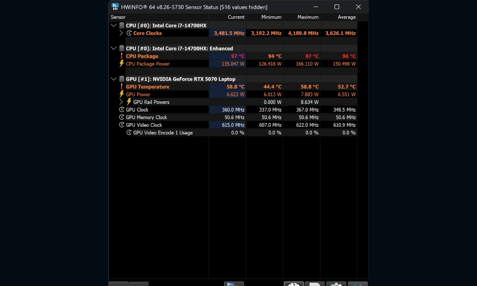Click the gauge icon beside GPU Video Encode 1 Usage

click(x=129, y=132)
